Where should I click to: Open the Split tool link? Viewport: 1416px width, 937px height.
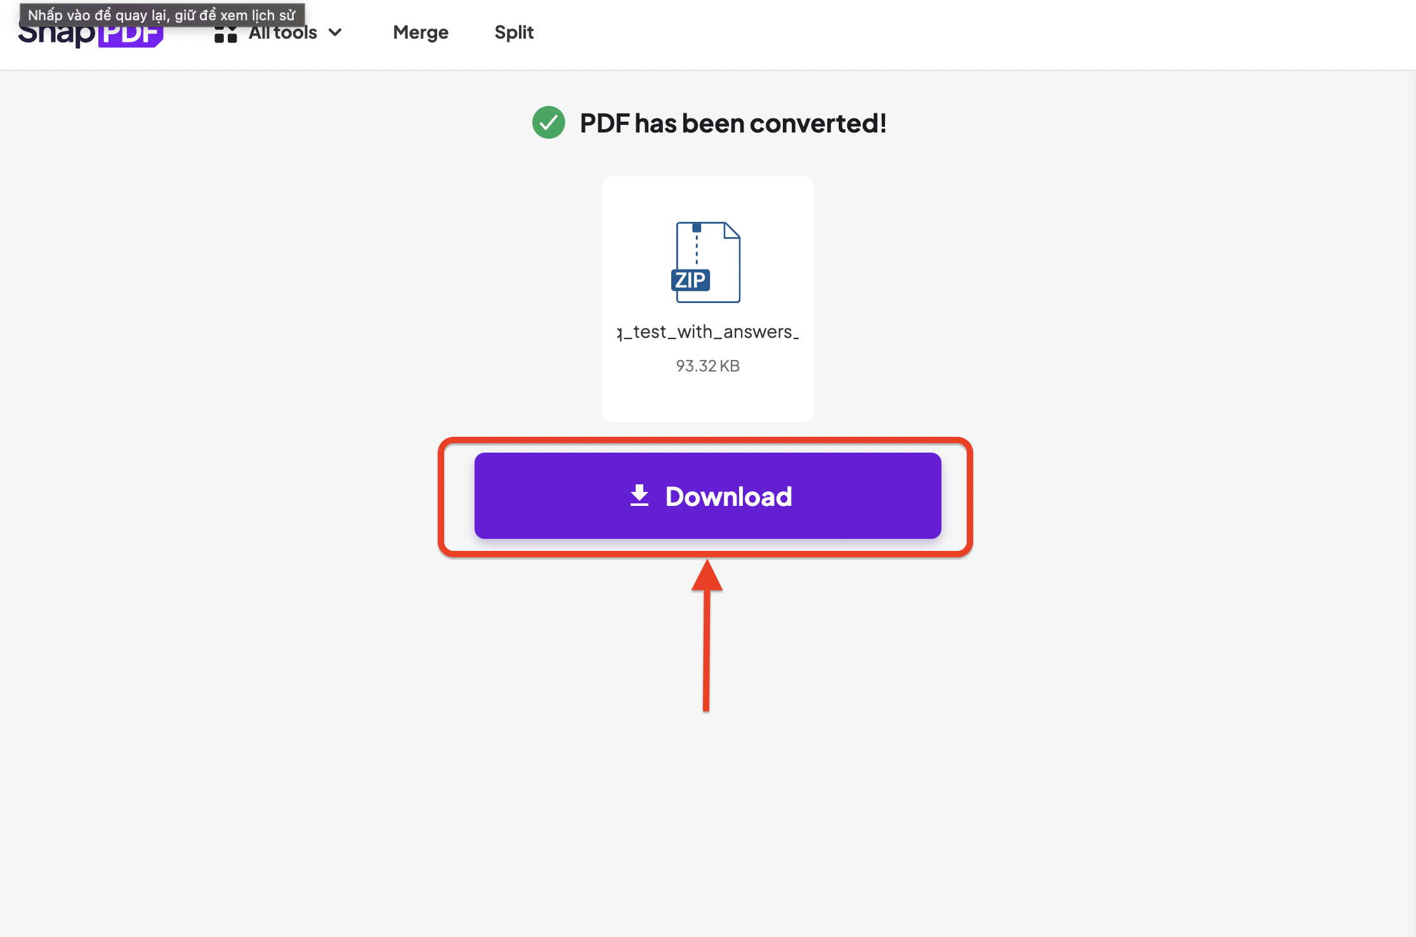(514, 32)
